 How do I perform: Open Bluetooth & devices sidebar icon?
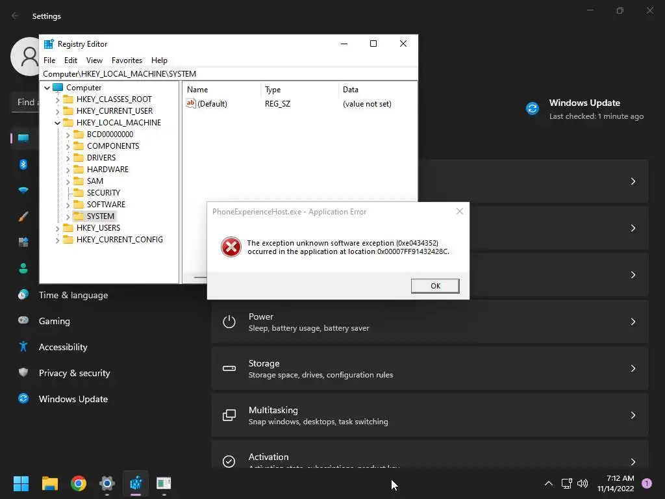(x=23, y=164)
